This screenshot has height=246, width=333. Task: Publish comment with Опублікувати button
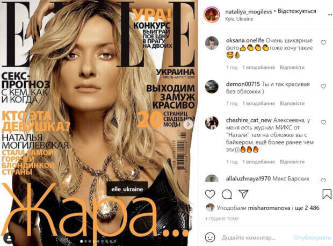[x=312, y=238]
